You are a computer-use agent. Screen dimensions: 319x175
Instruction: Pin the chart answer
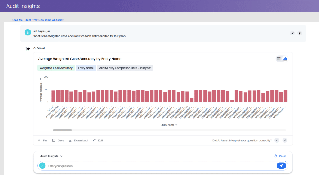(42, 140)
